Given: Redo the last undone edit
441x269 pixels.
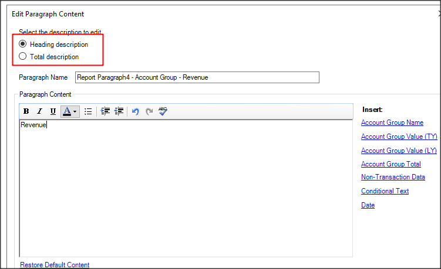Looking at the screenshot, I should [x=149, y=111].
